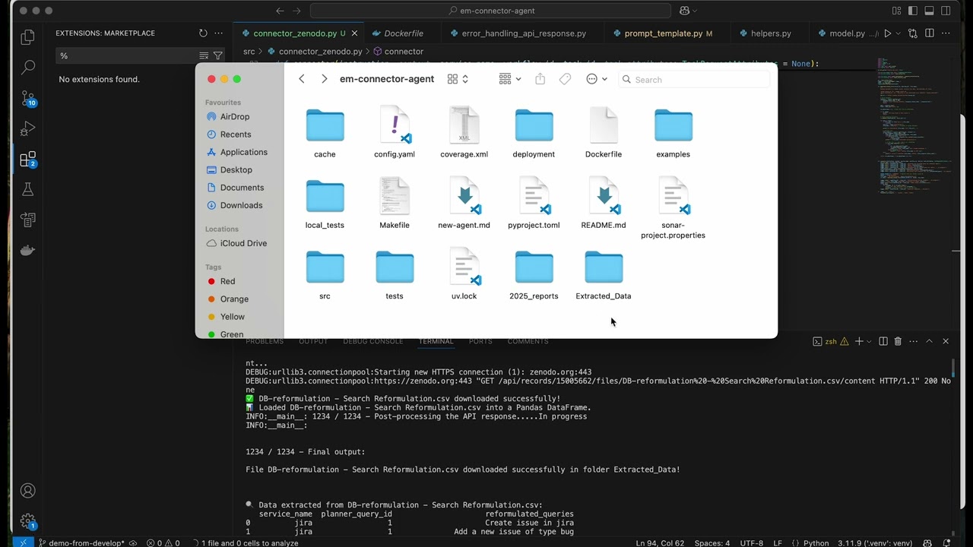Screen dimensions: 973x547
Task: Open Search view in VS Code activity bar
Action: tap(28, 67)
